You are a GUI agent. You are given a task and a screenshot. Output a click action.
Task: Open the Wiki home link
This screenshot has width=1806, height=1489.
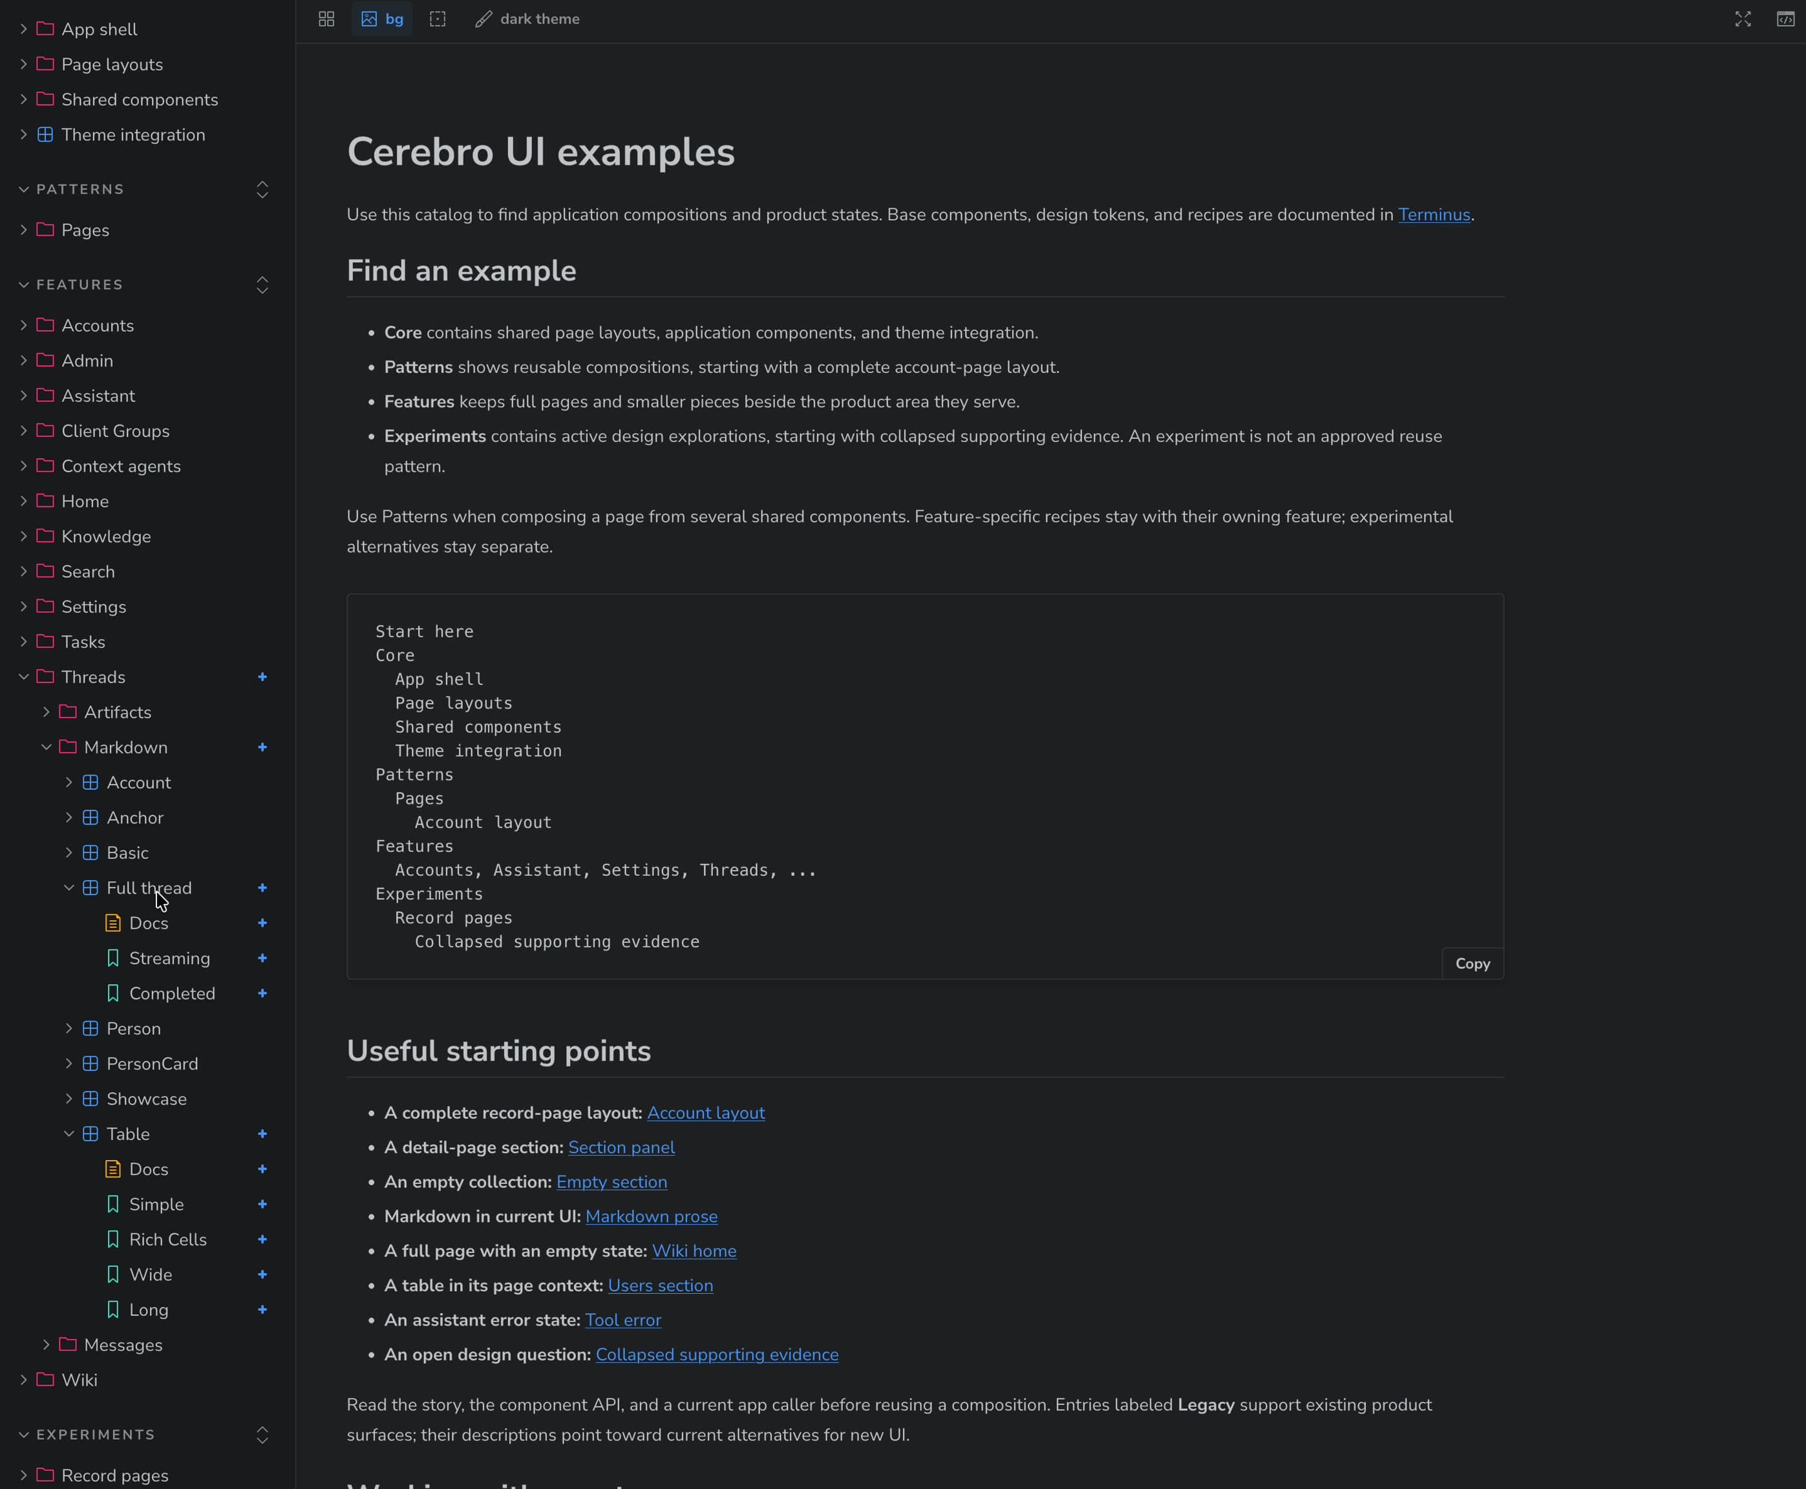point(694,1251)
